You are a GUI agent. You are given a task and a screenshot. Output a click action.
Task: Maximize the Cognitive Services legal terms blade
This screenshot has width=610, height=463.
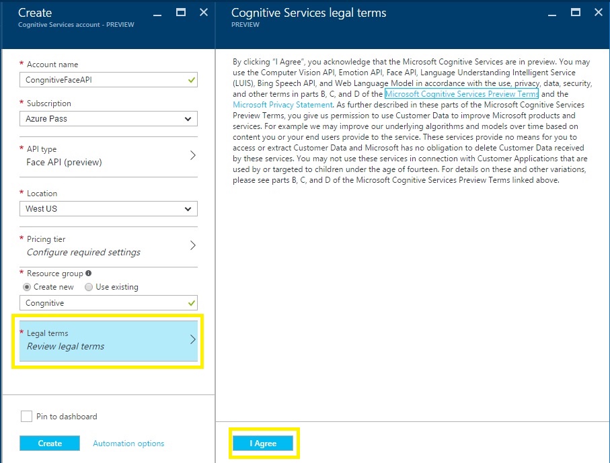[576, 12]
